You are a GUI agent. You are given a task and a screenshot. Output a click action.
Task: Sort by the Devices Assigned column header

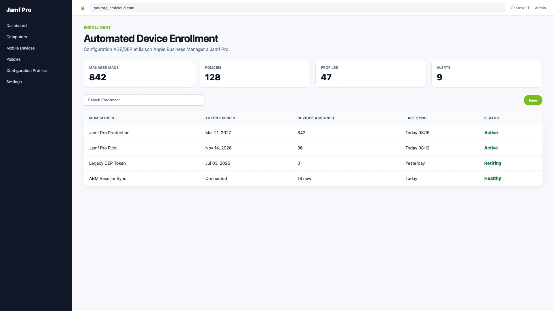316,118
